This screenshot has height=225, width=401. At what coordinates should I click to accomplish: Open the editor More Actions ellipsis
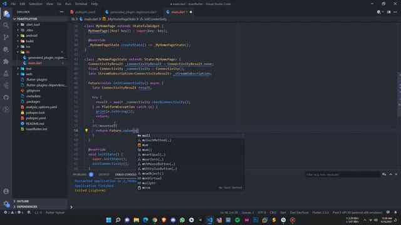point(395,12)
